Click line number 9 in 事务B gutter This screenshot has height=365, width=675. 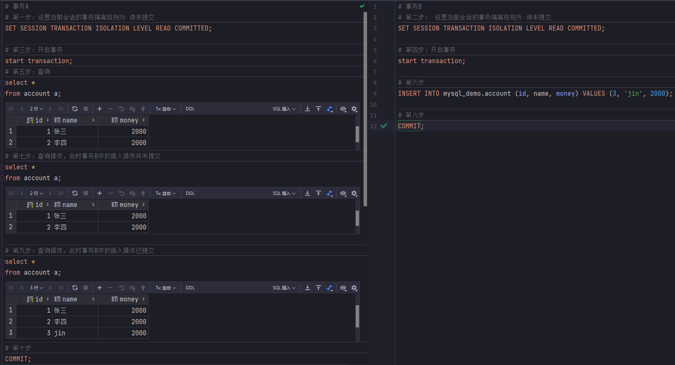[375, 94]
